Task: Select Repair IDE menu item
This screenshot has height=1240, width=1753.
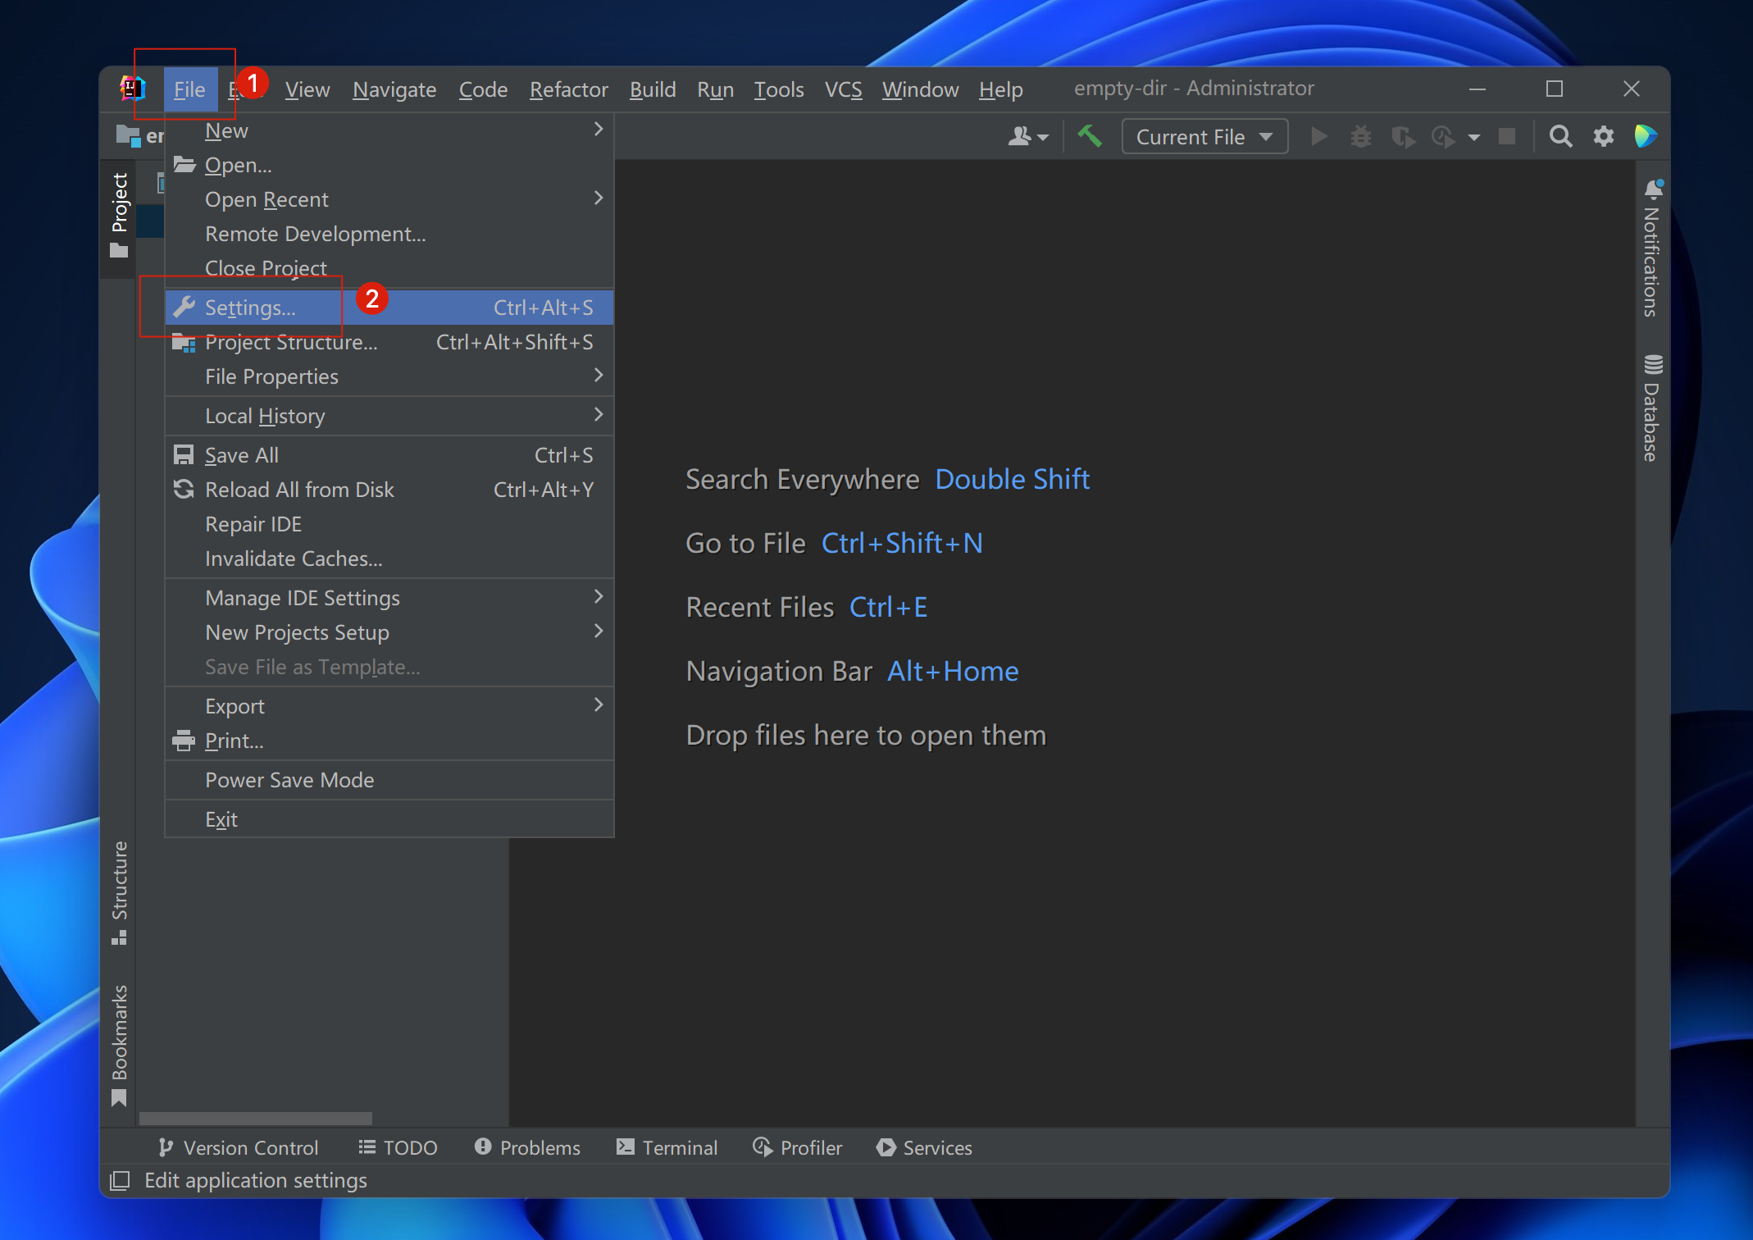Action: (x=389, y=524)
